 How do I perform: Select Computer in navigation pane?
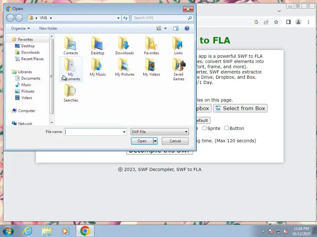tap(27, 111)
